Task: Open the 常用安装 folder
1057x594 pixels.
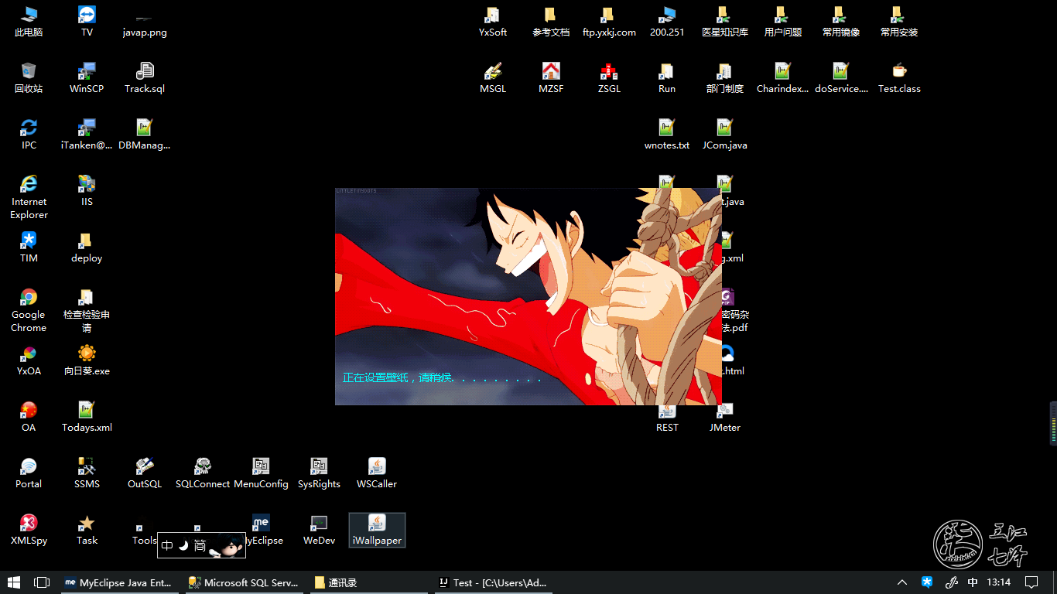Action: coord(899,22)
